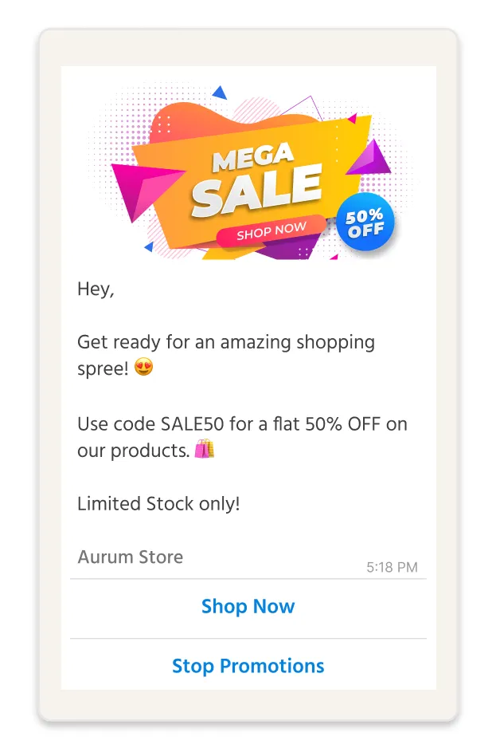This screenshot has width=500, height=756.
Task: Click the Aurum Store footer text
Action: (131, 557)
